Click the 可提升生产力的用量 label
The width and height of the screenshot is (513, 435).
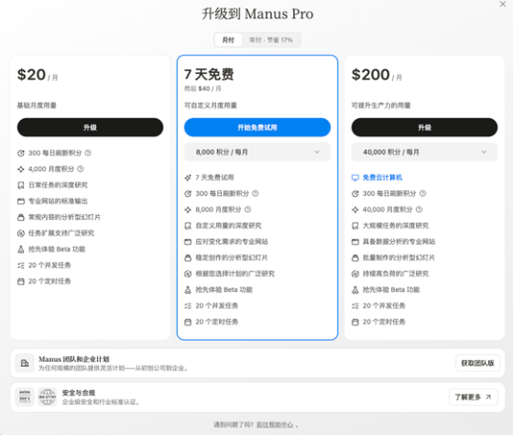click(381, 106)
